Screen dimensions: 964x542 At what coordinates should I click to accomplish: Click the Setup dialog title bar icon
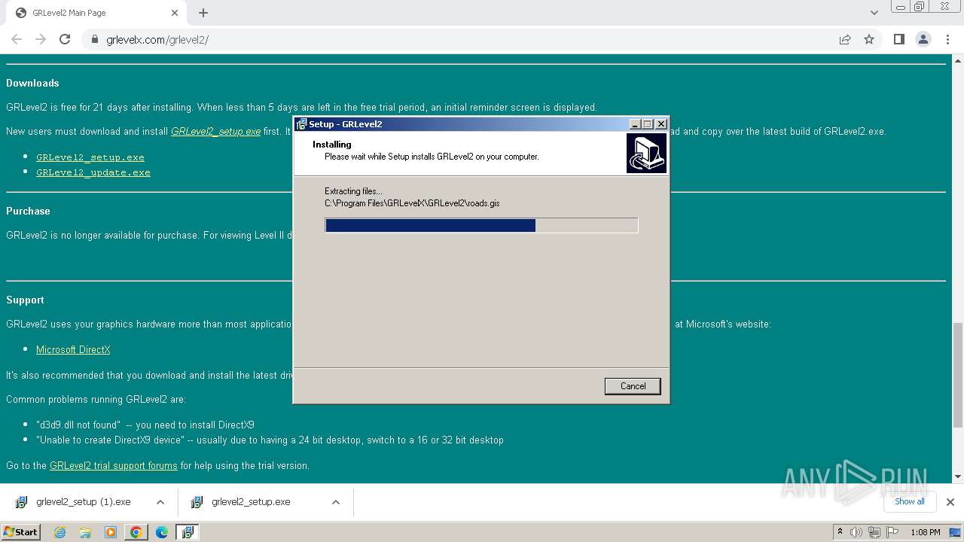[301, 124]
